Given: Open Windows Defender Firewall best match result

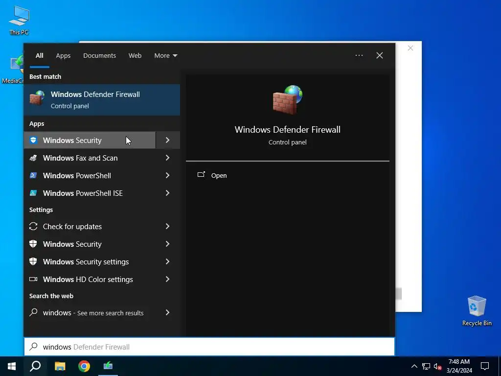Looking at the screenshot, I should 102,100.
